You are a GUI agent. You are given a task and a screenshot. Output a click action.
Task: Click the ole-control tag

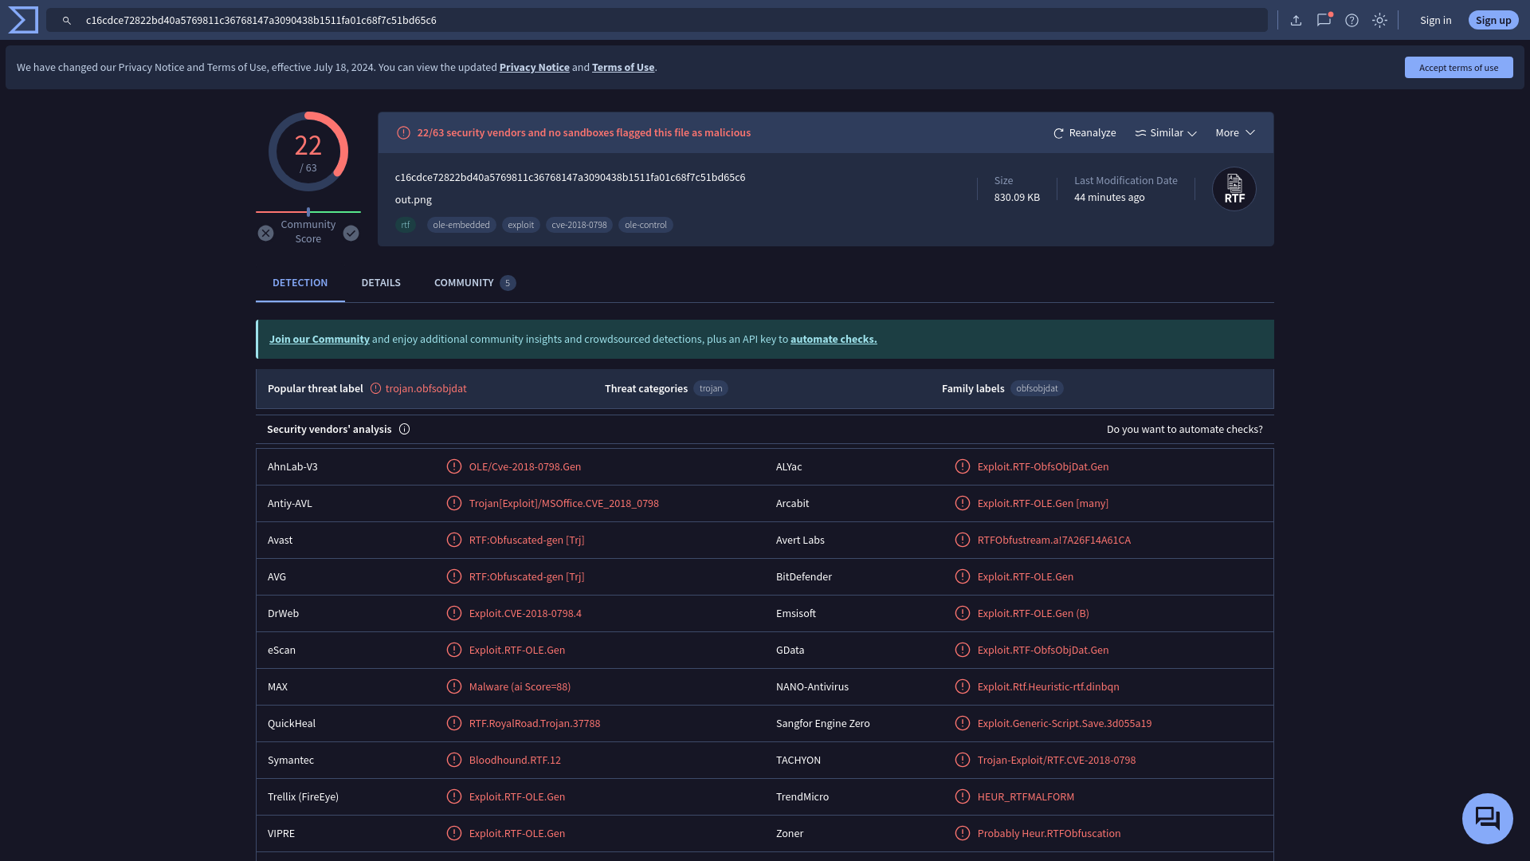pyautogui.click(x=645, y=226)
